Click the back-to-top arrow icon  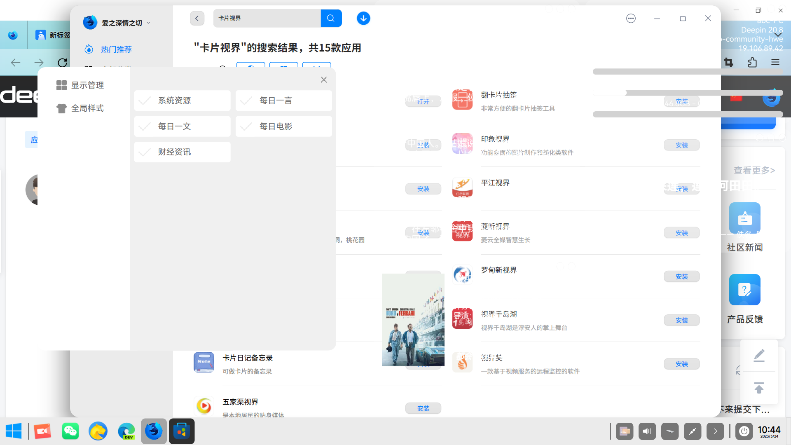tap(759, 388)
